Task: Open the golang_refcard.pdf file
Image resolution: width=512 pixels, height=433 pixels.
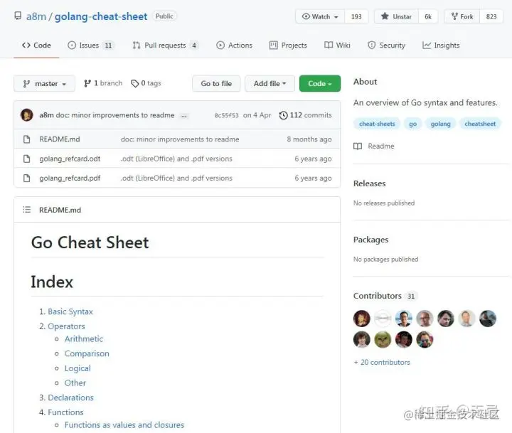Action: (70, 178)
